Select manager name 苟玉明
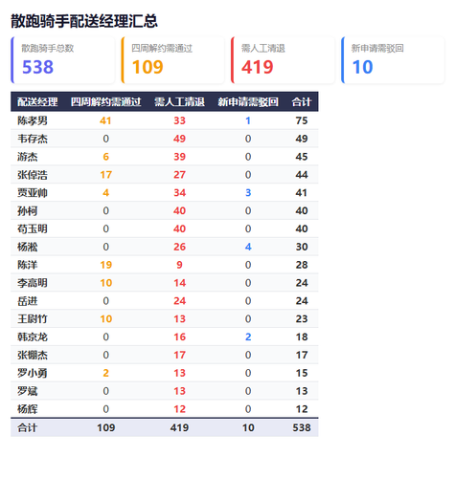The height and width of the screenshot is (478, 455). point(33,228)
